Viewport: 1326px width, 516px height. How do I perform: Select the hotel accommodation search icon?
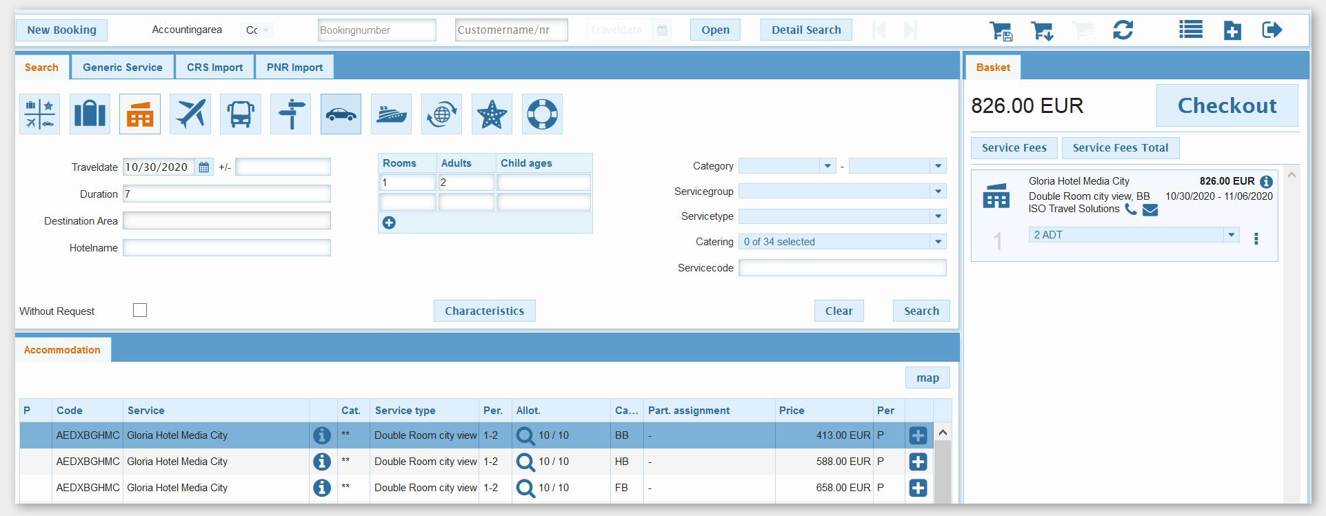pos(140,114)
